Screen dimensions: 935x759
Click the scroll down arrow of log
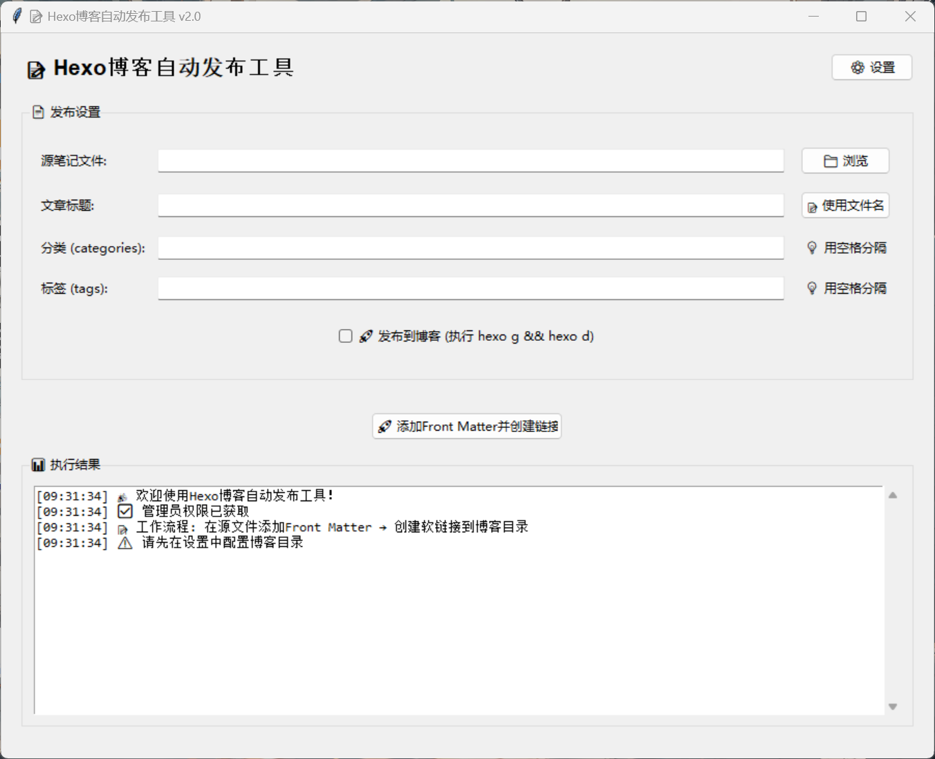(893, 706)
